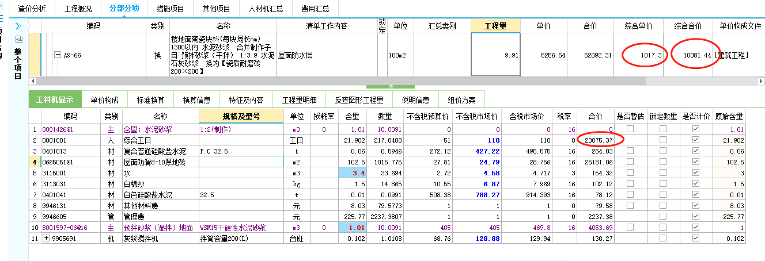Check 是否暂估 for 白色硅酸盐水泥 row
Screen dimensions: 765x261
point(630,194)
